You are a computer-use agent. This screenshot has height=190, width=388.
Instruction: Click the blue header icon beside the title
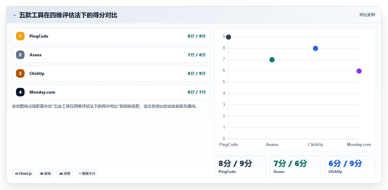coord(14,15)
